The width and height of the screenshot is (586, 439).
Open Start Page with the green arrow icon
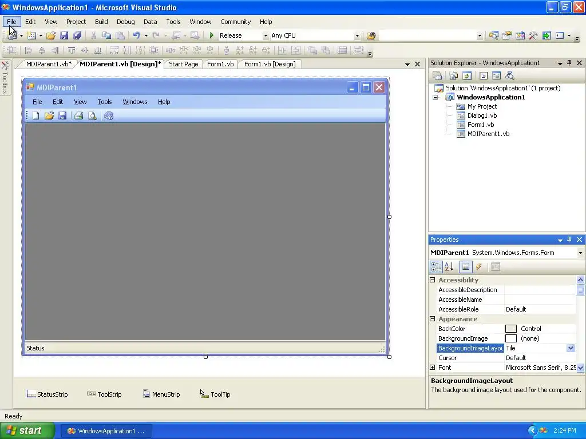(547, 35)
